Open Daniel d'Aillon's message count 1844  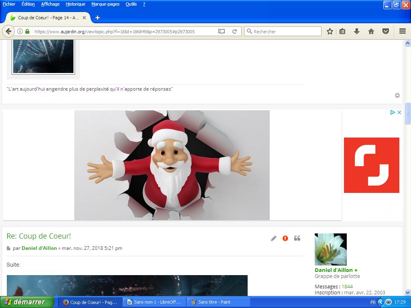pos(347,286)
